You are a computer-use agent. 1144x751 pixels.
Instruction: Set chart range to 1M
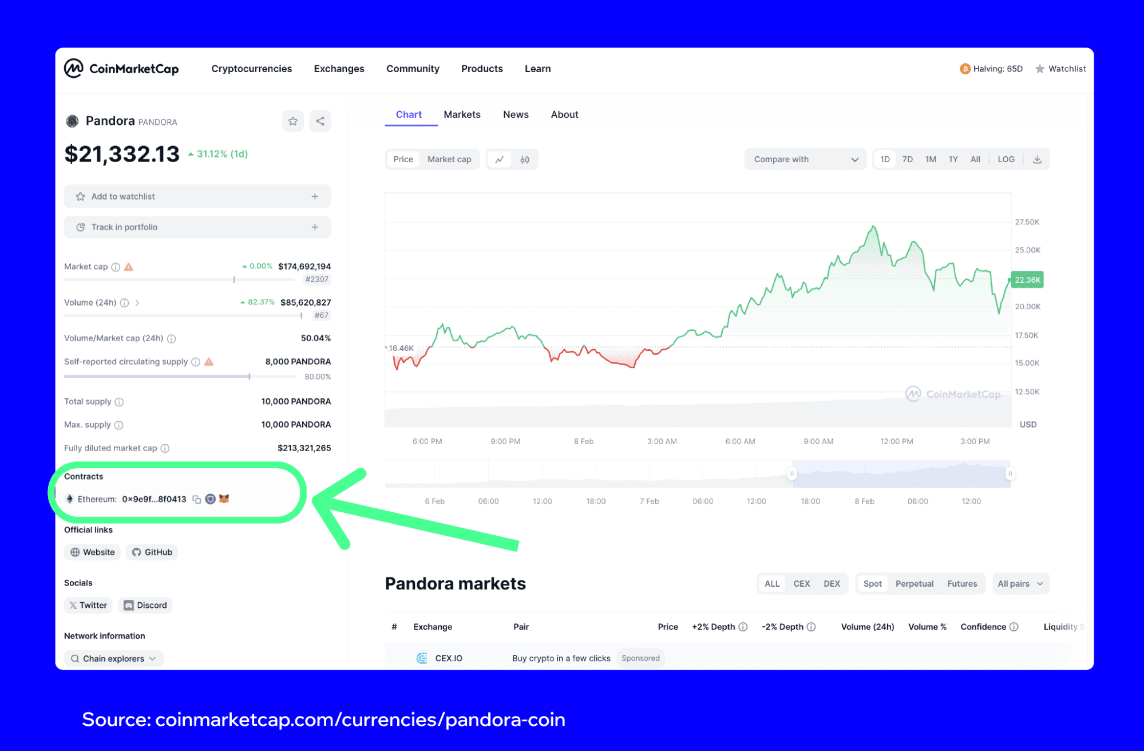point(931,159)
